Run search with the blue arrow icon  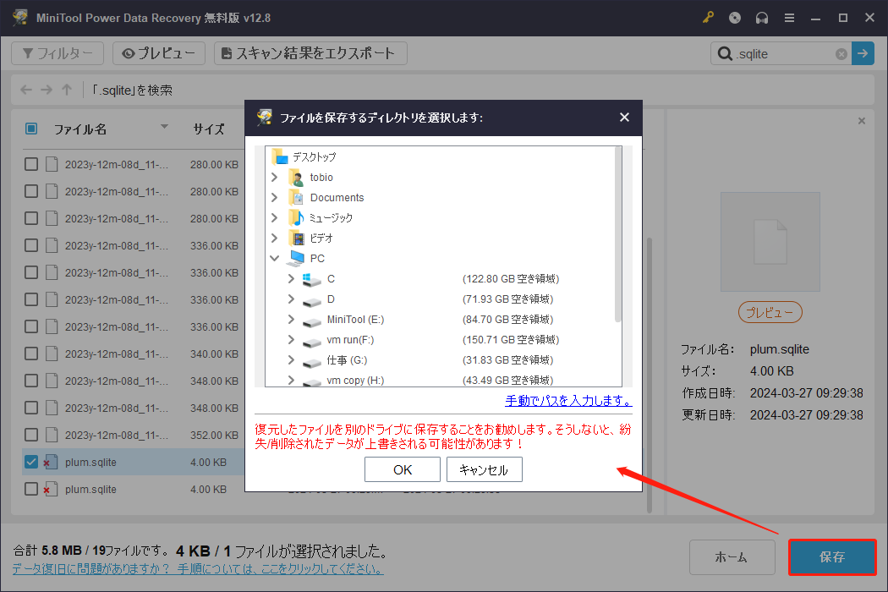pyautogui.click(x=862, y=53)
